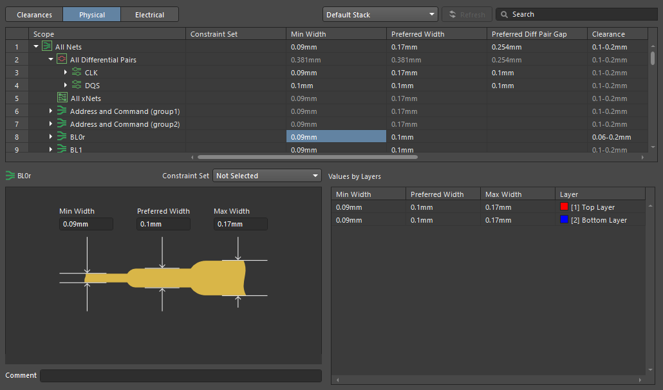The width and height of the screenshot is (663, 390).
Task: Click the All xNets icon
Action: coord(62,98)
